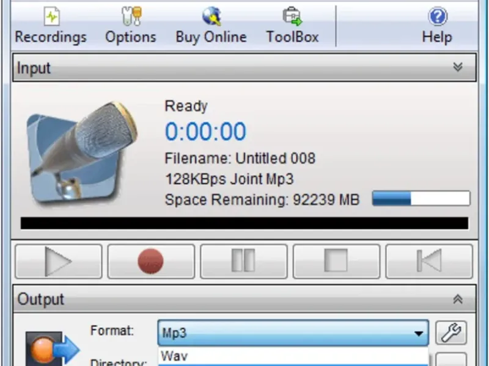Start recording with the red Record button
This screenshot has width=489, height=366.
(151, 262)
